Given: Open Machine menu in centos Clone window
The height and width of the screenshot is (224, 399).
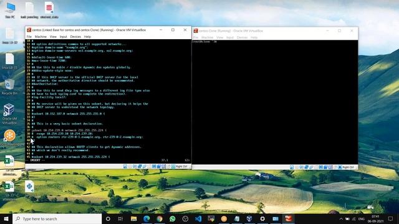Looking at the screenshot, I should (x=208, y=37).
